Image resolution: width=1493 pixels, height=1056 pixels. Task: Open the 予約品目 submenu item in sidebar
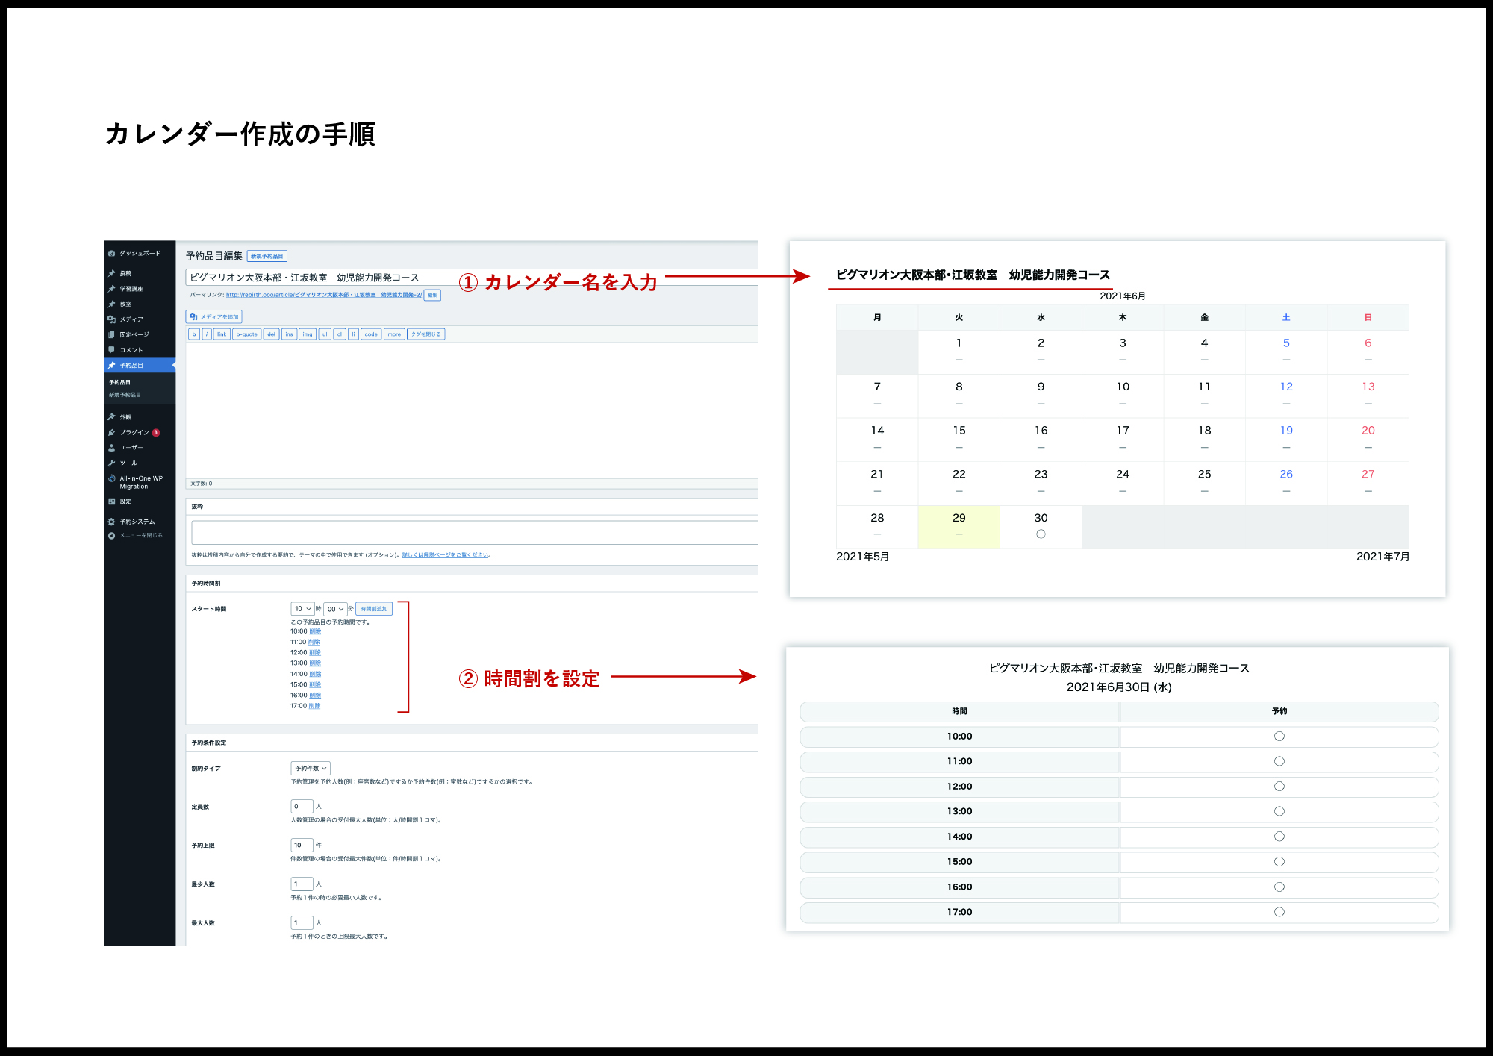pos(119,382)
